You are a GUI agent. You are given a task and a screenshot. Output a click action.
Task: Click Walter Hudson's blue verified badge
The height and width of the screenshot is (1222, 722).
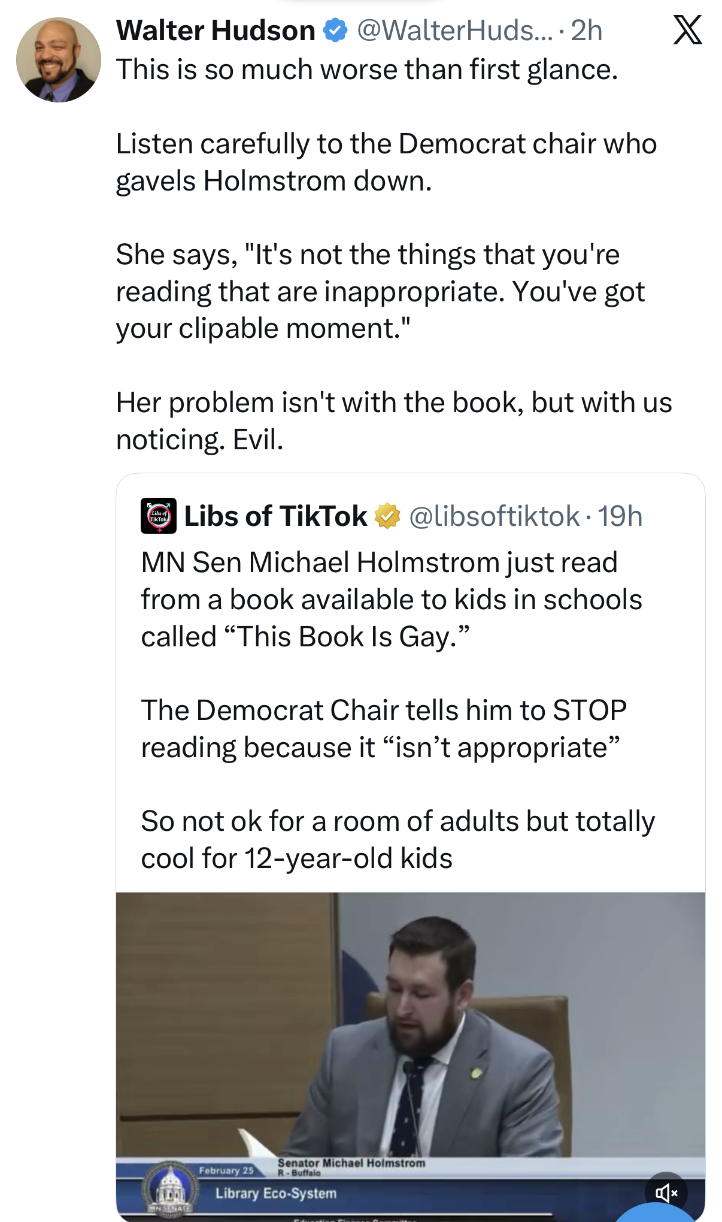335,31
